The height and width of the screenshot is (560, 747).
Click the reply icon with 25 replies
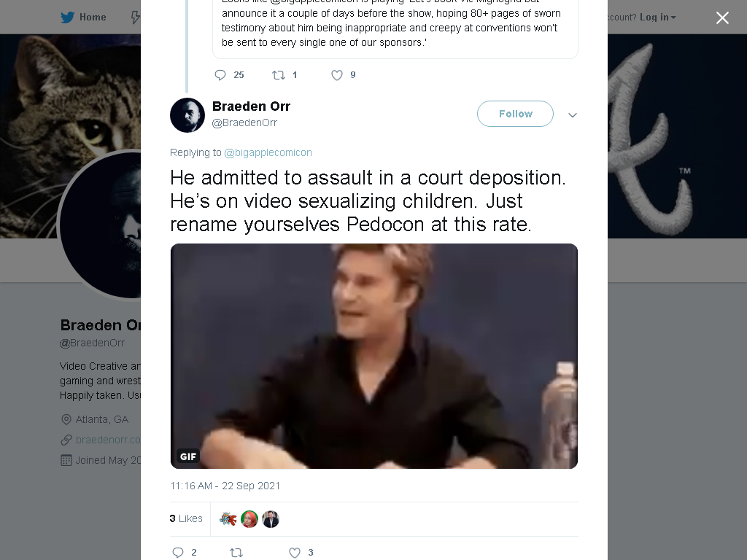coord(220,75)
